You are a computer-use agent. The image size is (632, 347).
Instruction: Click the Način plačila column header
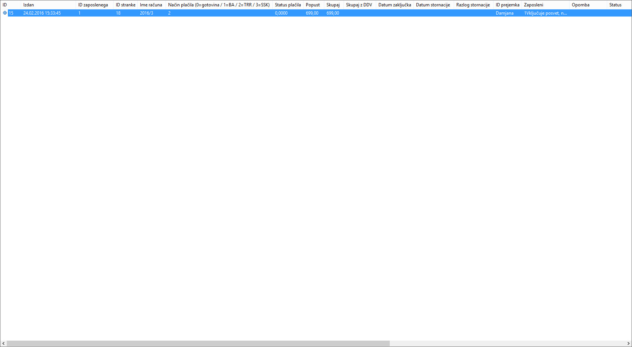(x=219, y=5)
